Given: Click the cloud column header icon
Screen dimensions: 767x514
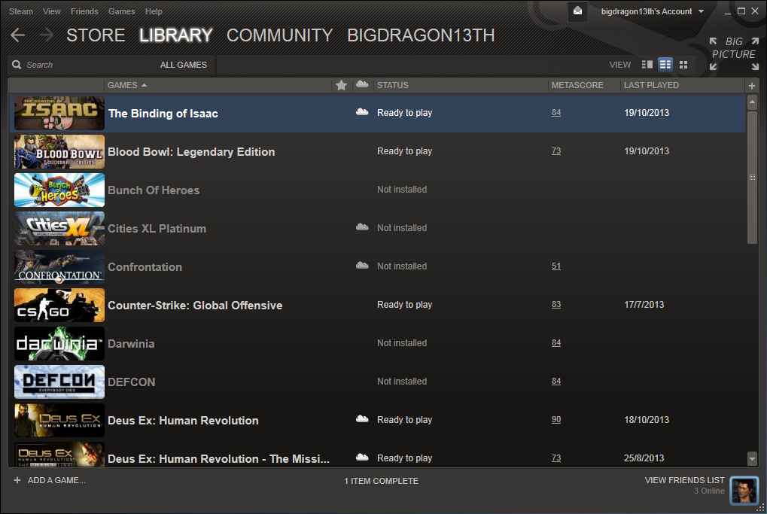Looking at the screenshot, I should click(362, 85).
